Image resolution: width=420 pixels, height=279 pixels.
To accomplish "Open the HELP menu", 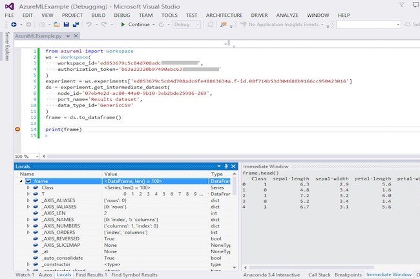I will tap(344, 15).
